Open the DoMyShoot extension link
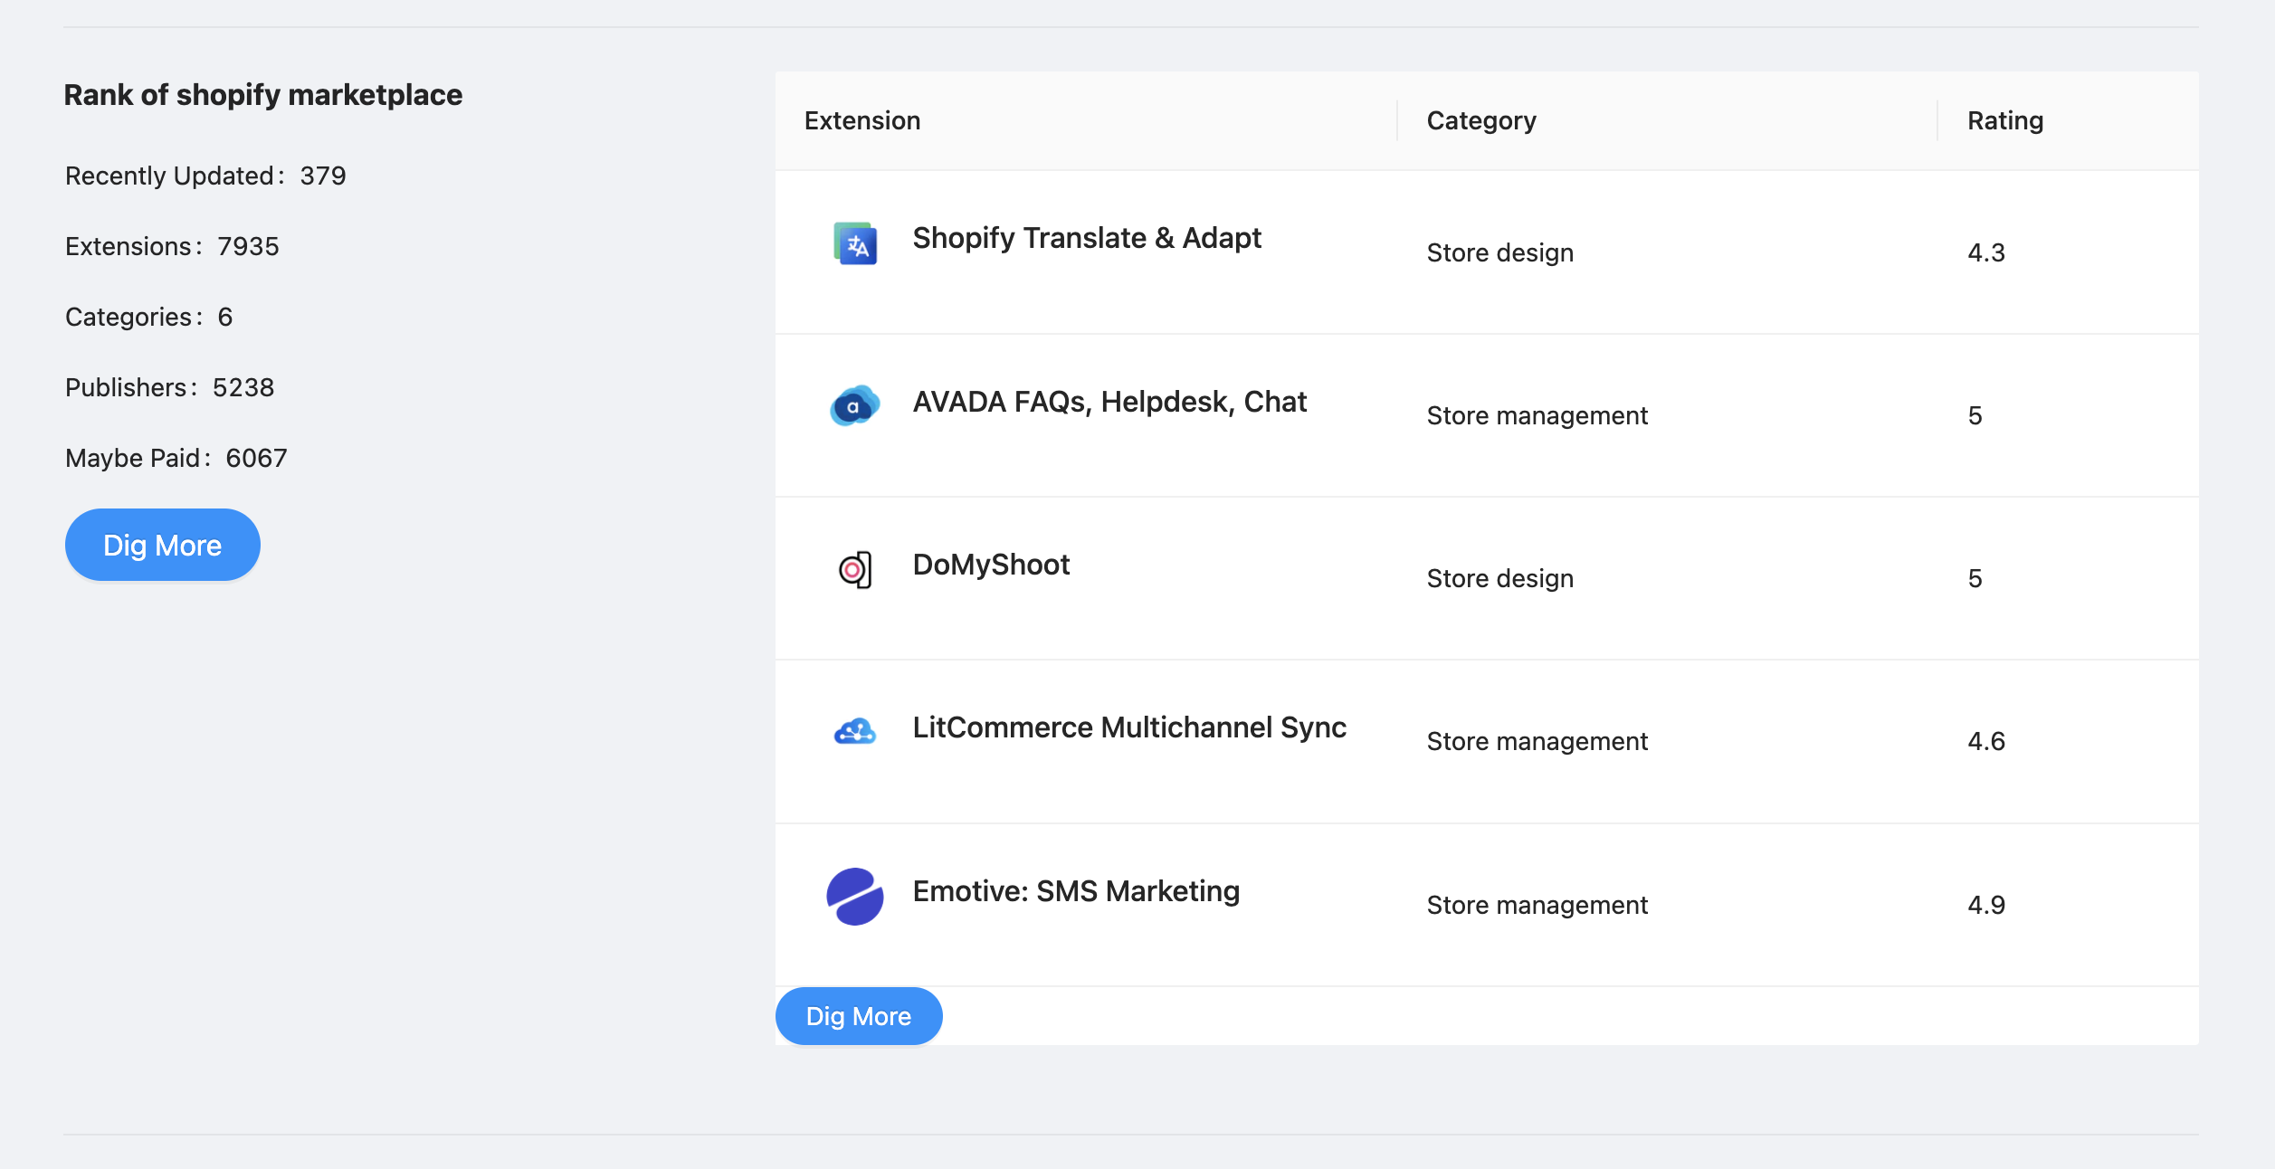 click(x=991, y=565)
